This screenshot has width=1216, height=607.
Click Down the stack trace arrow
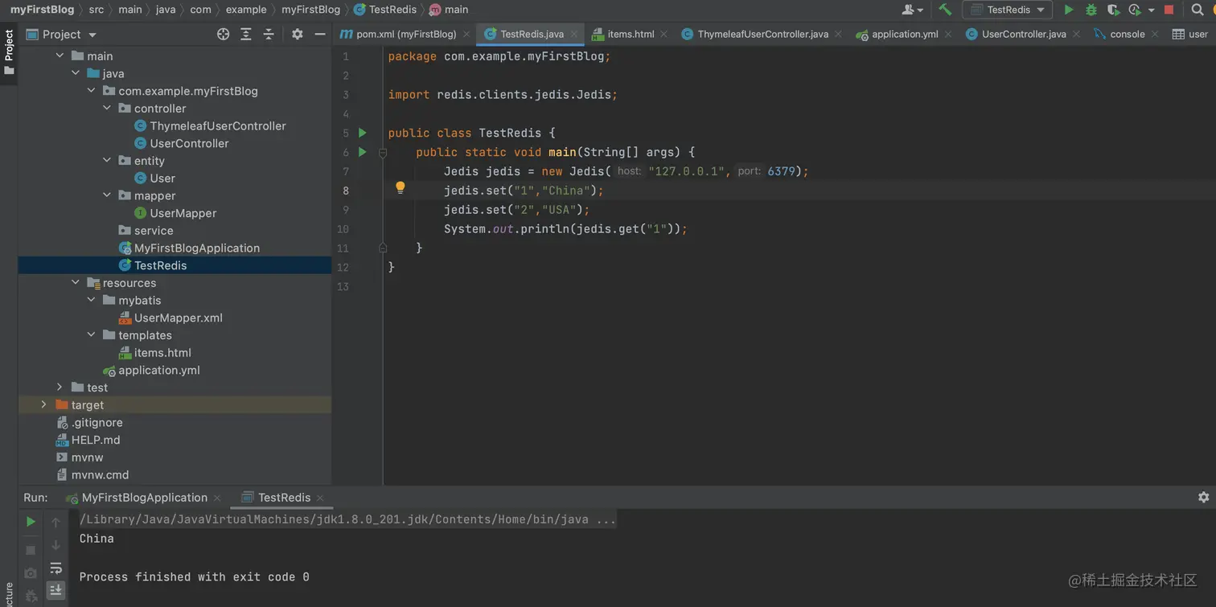click(55, 545)
